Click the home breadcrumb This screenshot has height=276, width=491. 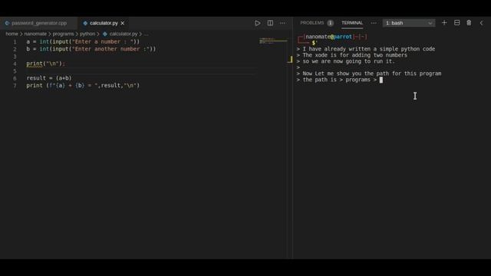12,34
